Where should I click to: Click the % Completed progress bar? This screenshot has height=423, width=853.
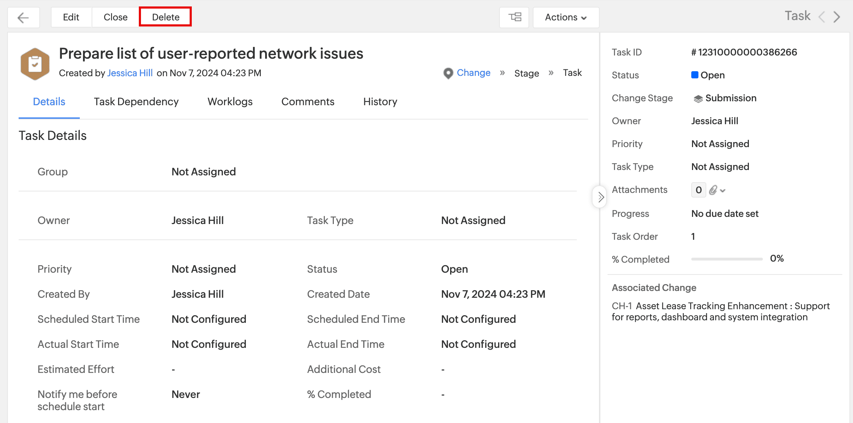[727, 259]
